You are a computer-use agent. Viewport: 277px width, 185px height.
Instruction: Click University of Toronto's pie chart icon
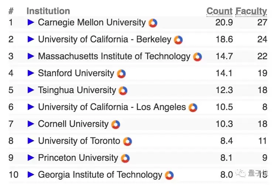(127, 141)
